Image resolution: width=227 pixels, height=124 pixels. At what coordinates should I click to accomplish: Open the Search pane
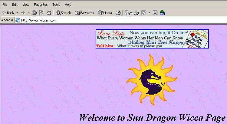click(64, 13)
